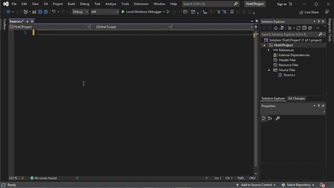
Task: Click Select Repository in status bar
Action: pyautogui.click(x=298, y=185)
